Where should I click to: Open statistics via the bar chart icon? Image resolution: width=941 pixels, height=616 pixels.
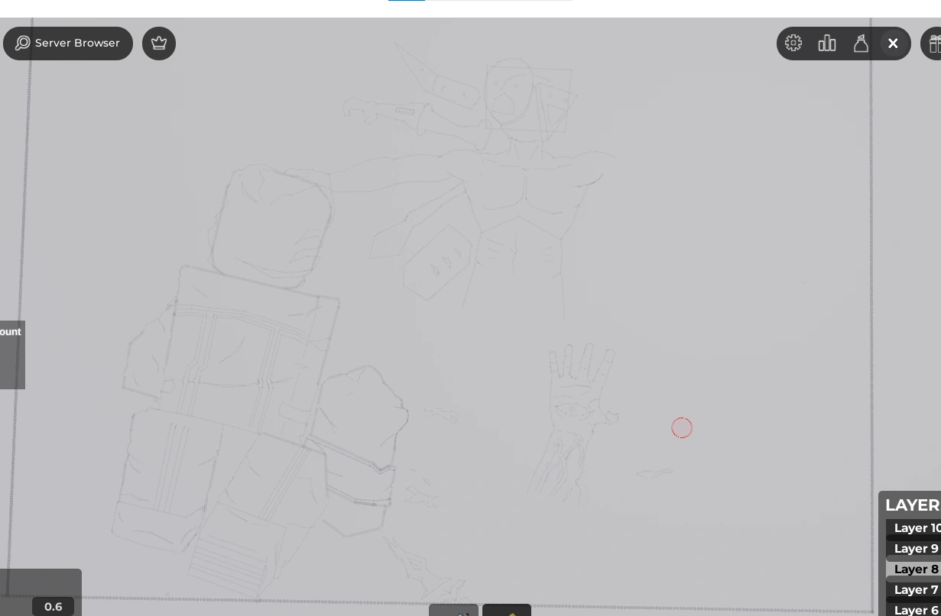pos(827,44)
